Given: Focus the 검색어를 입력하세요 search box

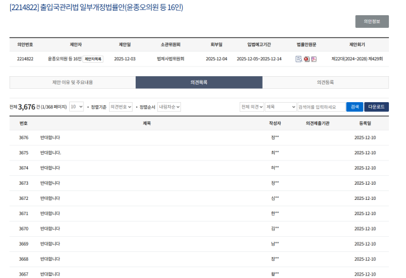Looking at the screenshot, I should click(x=322, y=107).
